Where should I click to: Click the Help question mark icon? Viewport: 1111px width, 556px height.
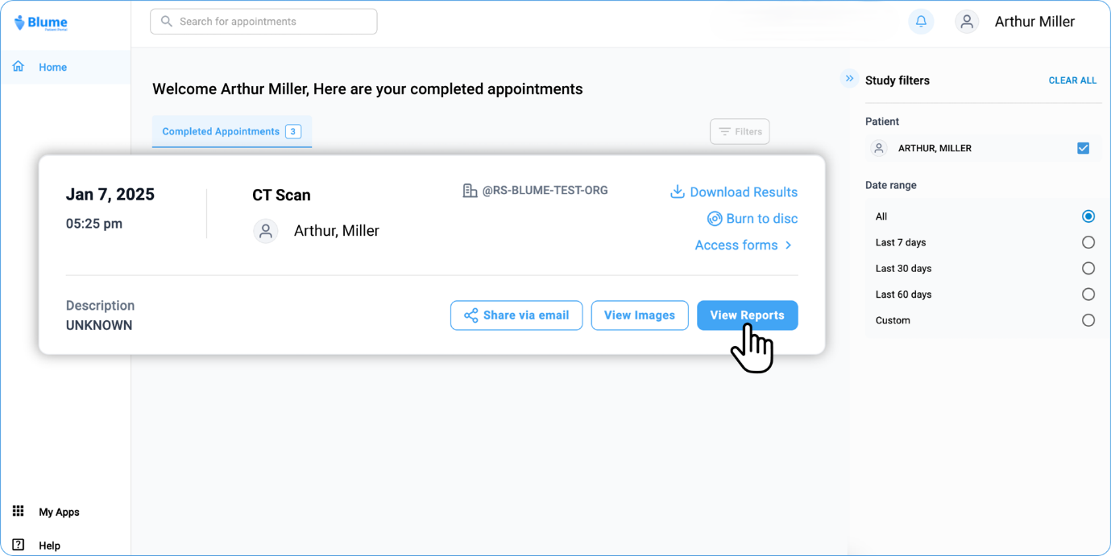[19, 545]
